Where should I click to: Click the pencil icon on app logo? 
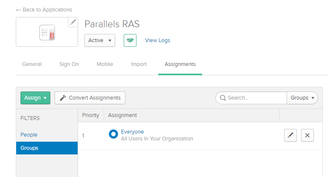tap(73, 22)
